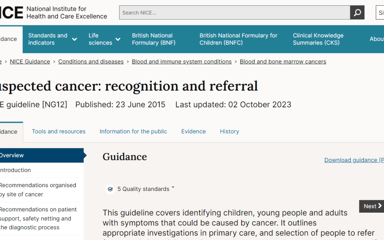Open Clinical Knowledge Summaries (CKS)
Screen dimensions: 384x240
point(318,39)
